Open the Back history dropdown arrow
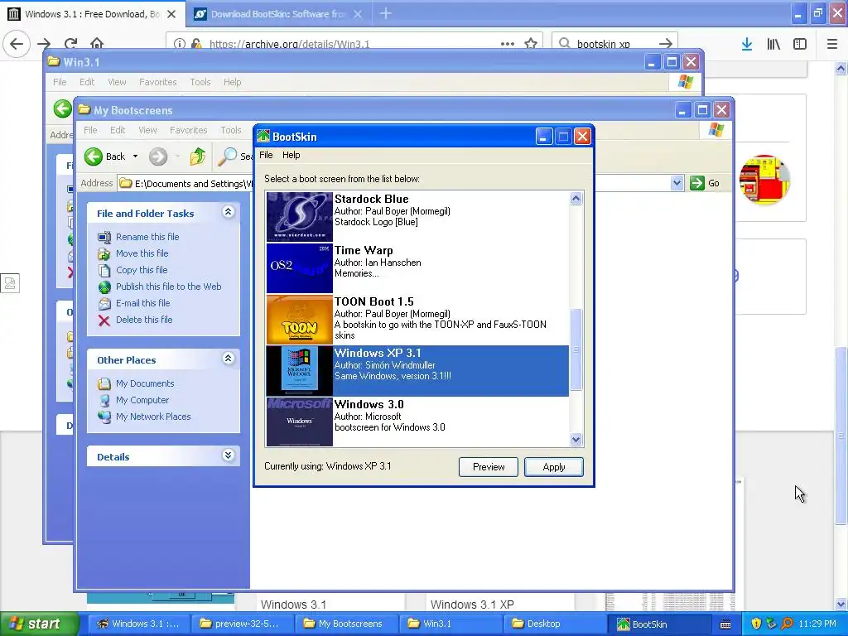848x636 pixels. [135, 157]
